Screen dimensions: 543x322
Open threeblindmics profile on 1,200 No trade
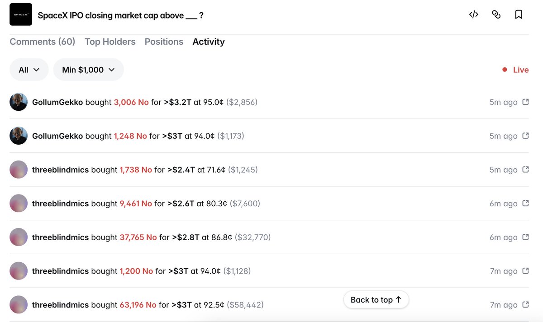tap(61, 271)
